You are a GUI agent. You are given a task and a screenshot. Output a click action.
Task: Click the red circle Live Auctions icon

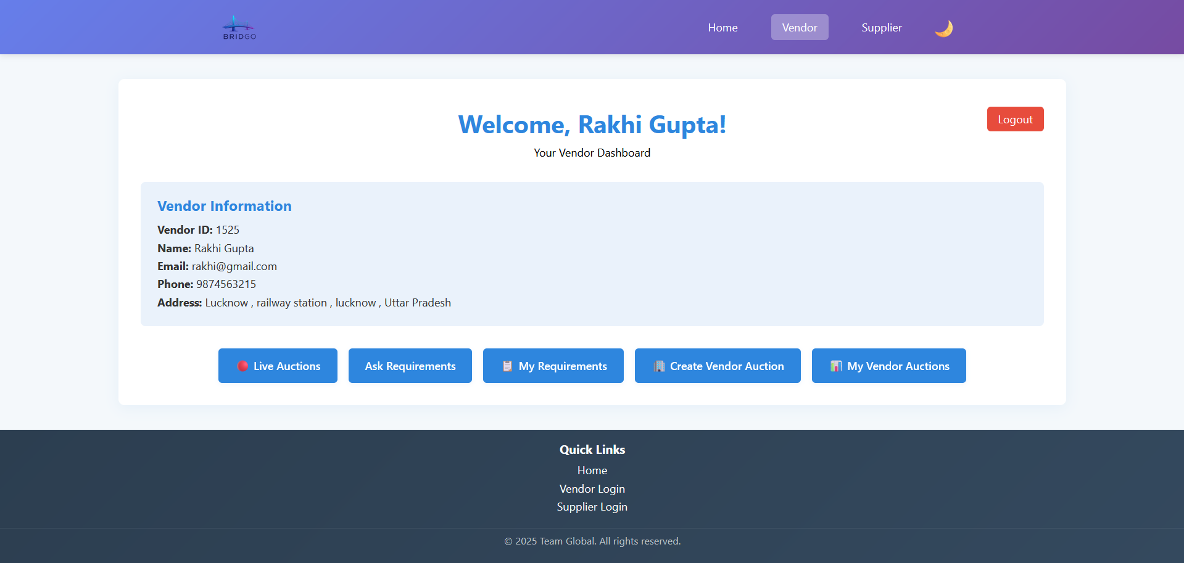coord(242,366)
